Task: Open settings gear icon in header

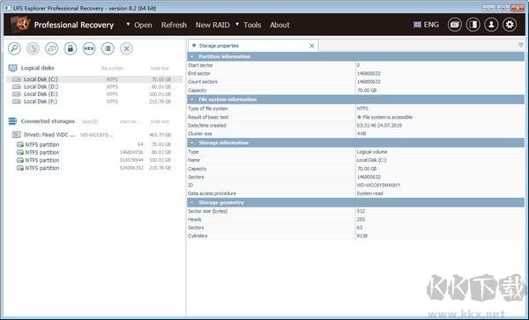Action: click(x=510, y=25)
